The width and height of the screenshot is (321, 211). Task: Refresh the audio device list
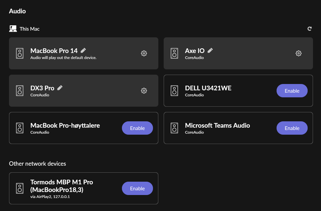pos(310,29)
